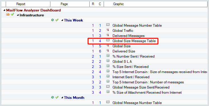Click the gauge icon beside Delivered Size
The height and width of the screenshot is (106, 209).
point(108,50)
